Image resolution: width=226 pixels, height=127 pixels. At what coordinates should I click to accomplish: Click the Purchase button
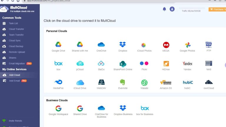217,9
